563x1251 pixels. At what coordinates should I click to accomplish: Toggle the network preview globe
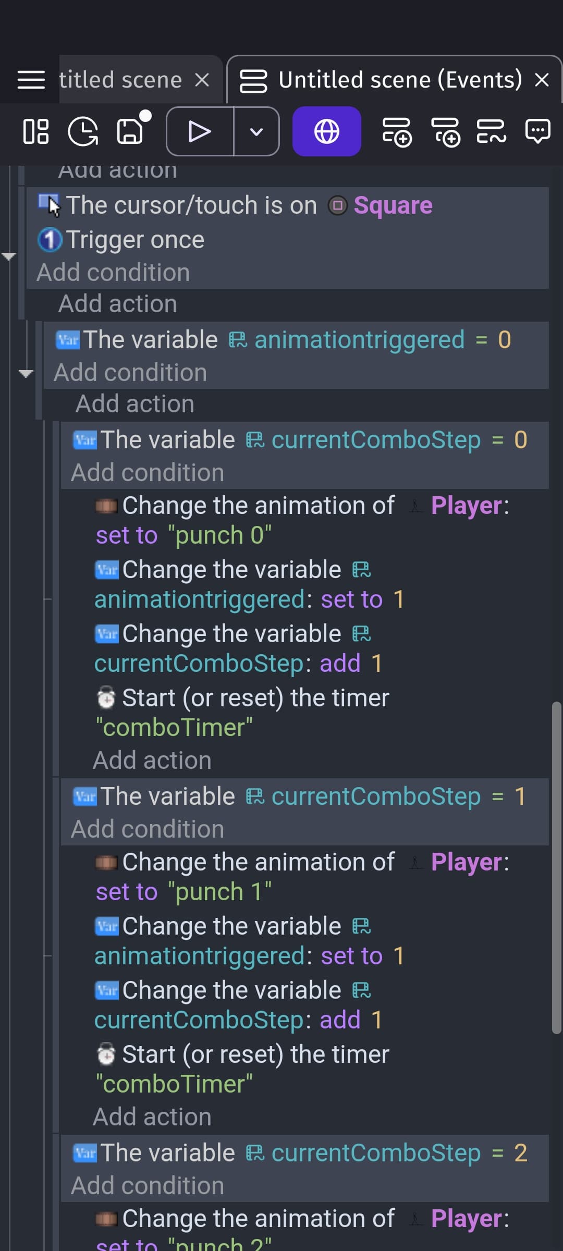click(x=326, y=132)
